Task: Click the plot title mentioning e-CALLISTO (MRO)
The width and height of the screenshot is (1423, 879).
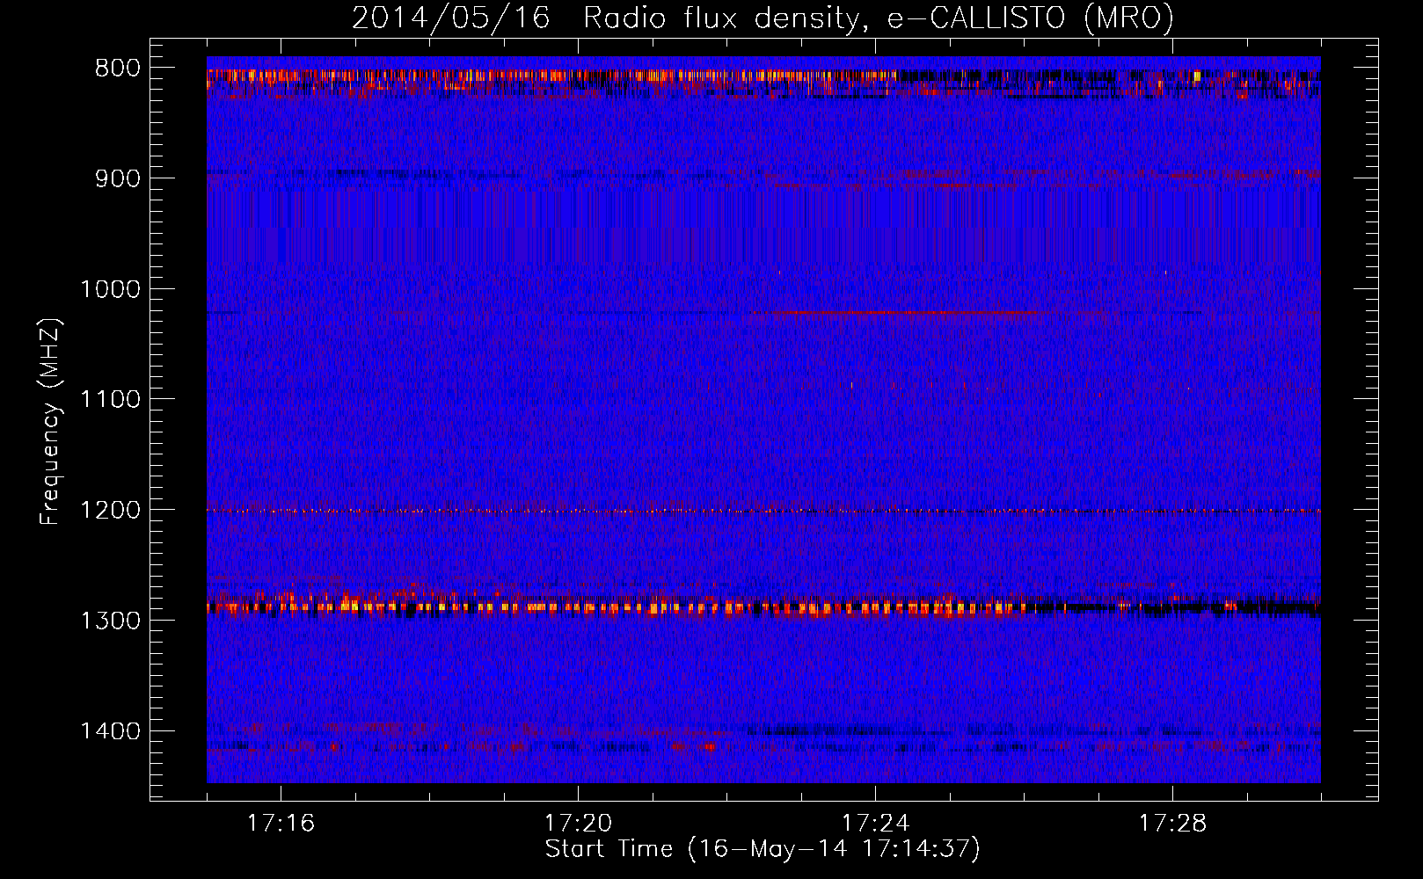Action: pos(763,18)
